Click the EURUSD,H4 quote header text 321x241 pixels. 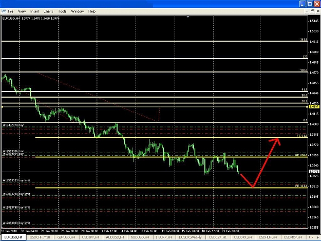(x=31, y=18)
